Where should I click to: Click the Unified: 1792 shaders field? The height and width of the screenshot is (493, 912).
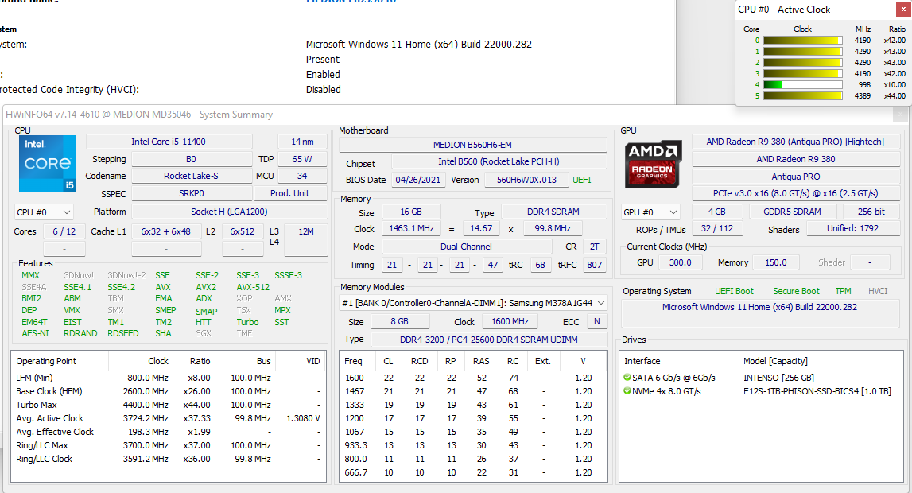[x=852, y=228]
